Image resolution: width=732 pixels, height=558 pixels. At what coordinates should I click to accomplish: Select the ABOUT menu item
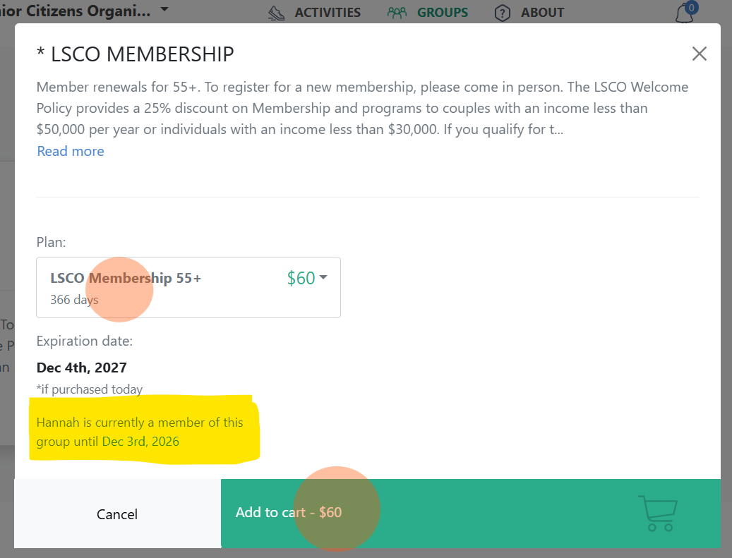click(x=542, y=13)
